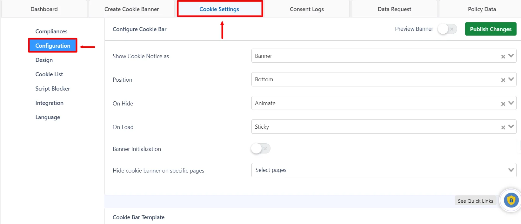521x224 pixels.
Task: Open Design in the sidebar
Action: [44, 60]
